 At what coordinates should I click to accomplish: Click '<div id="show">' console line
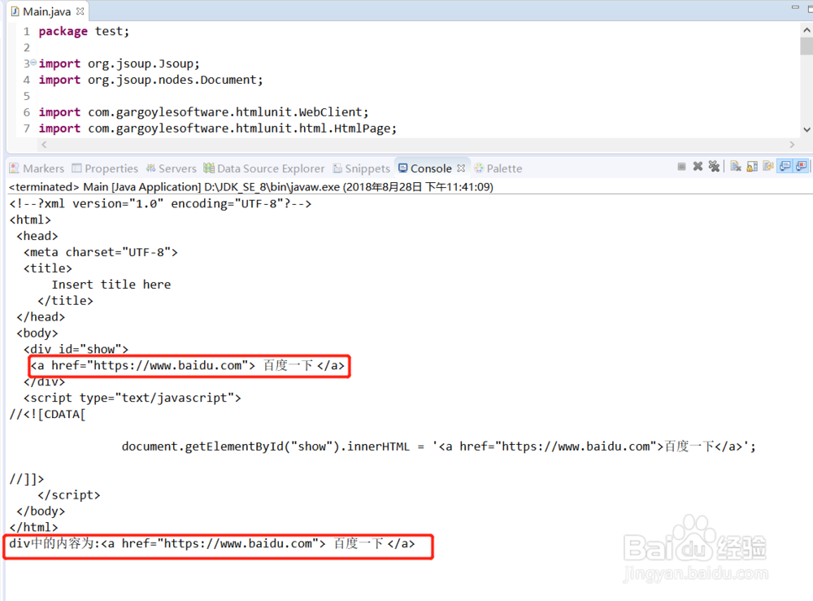click(76, 349)
